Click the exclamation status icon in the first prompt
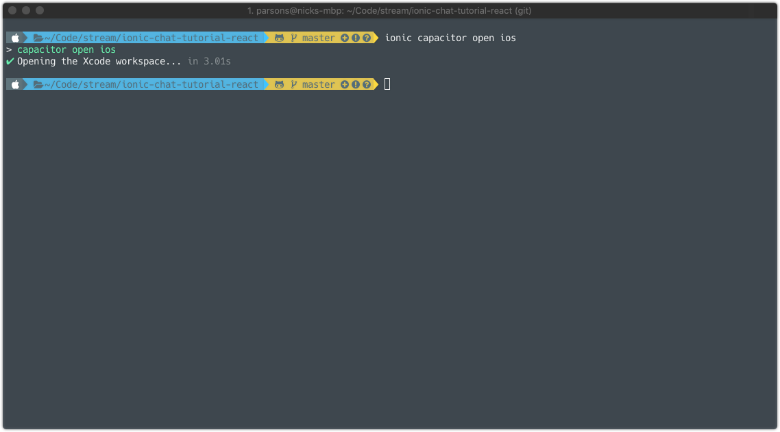The image size is (780, 432). (356, 38)
